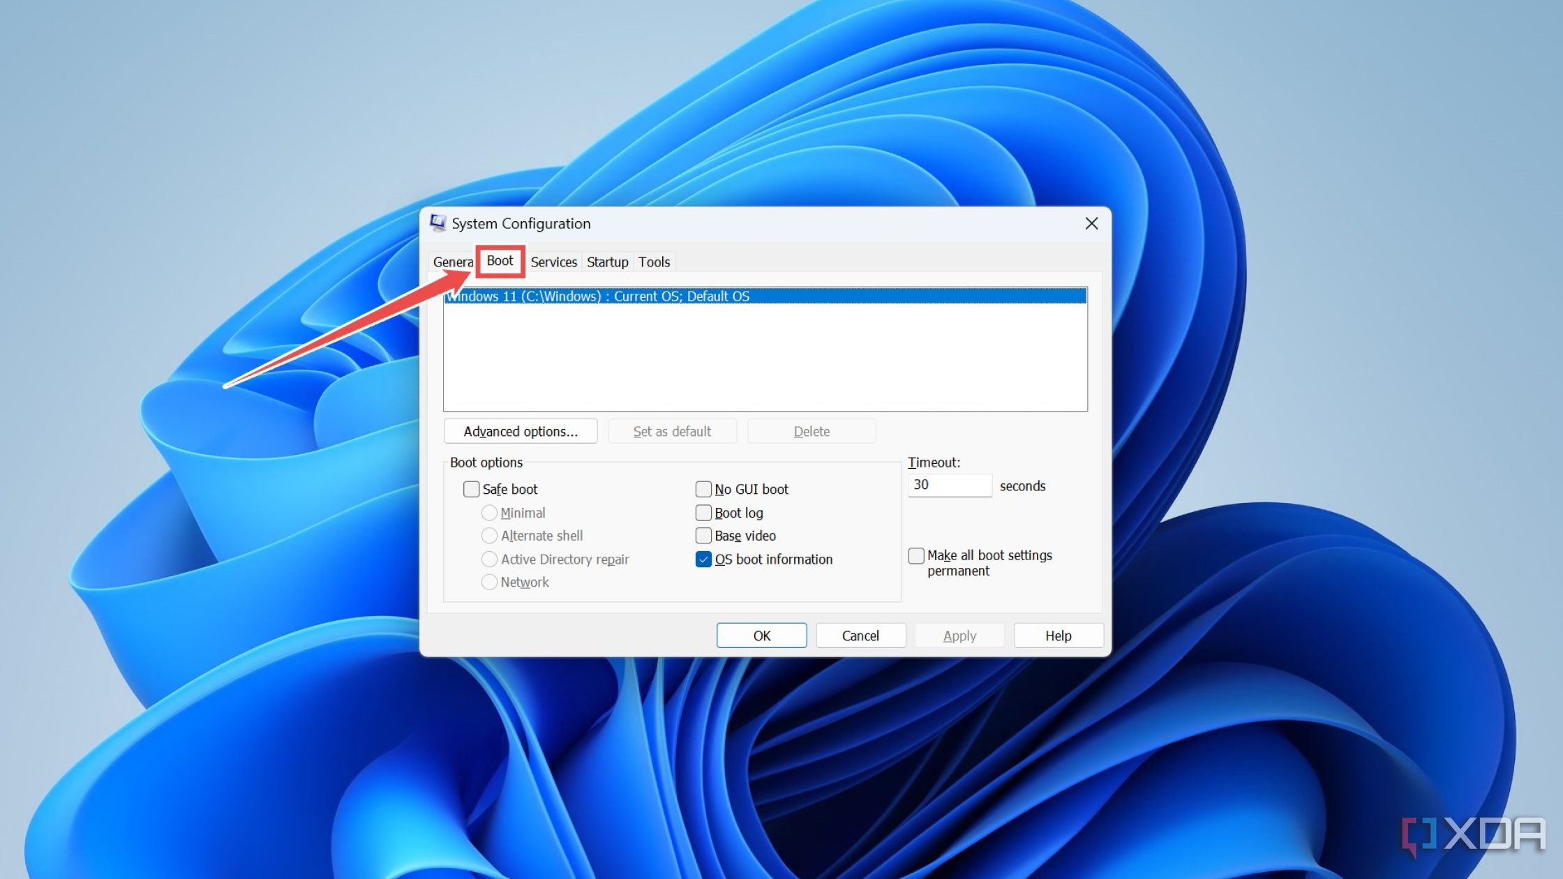1563x879 pixels.
Task: Enable Boot log checkbox
Action: click(x=704, y=512)
